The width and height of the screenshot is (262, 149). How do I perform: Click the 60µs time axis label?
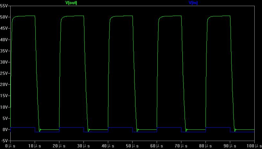pyautogui.click(x=157, y=146)
